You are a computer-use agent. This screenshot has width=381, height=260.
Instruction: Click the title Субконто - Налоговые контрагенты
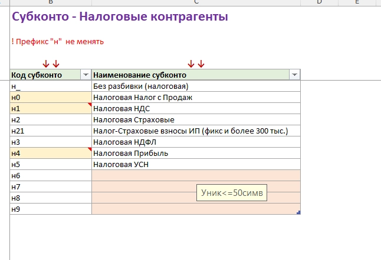tap(120, 16)
